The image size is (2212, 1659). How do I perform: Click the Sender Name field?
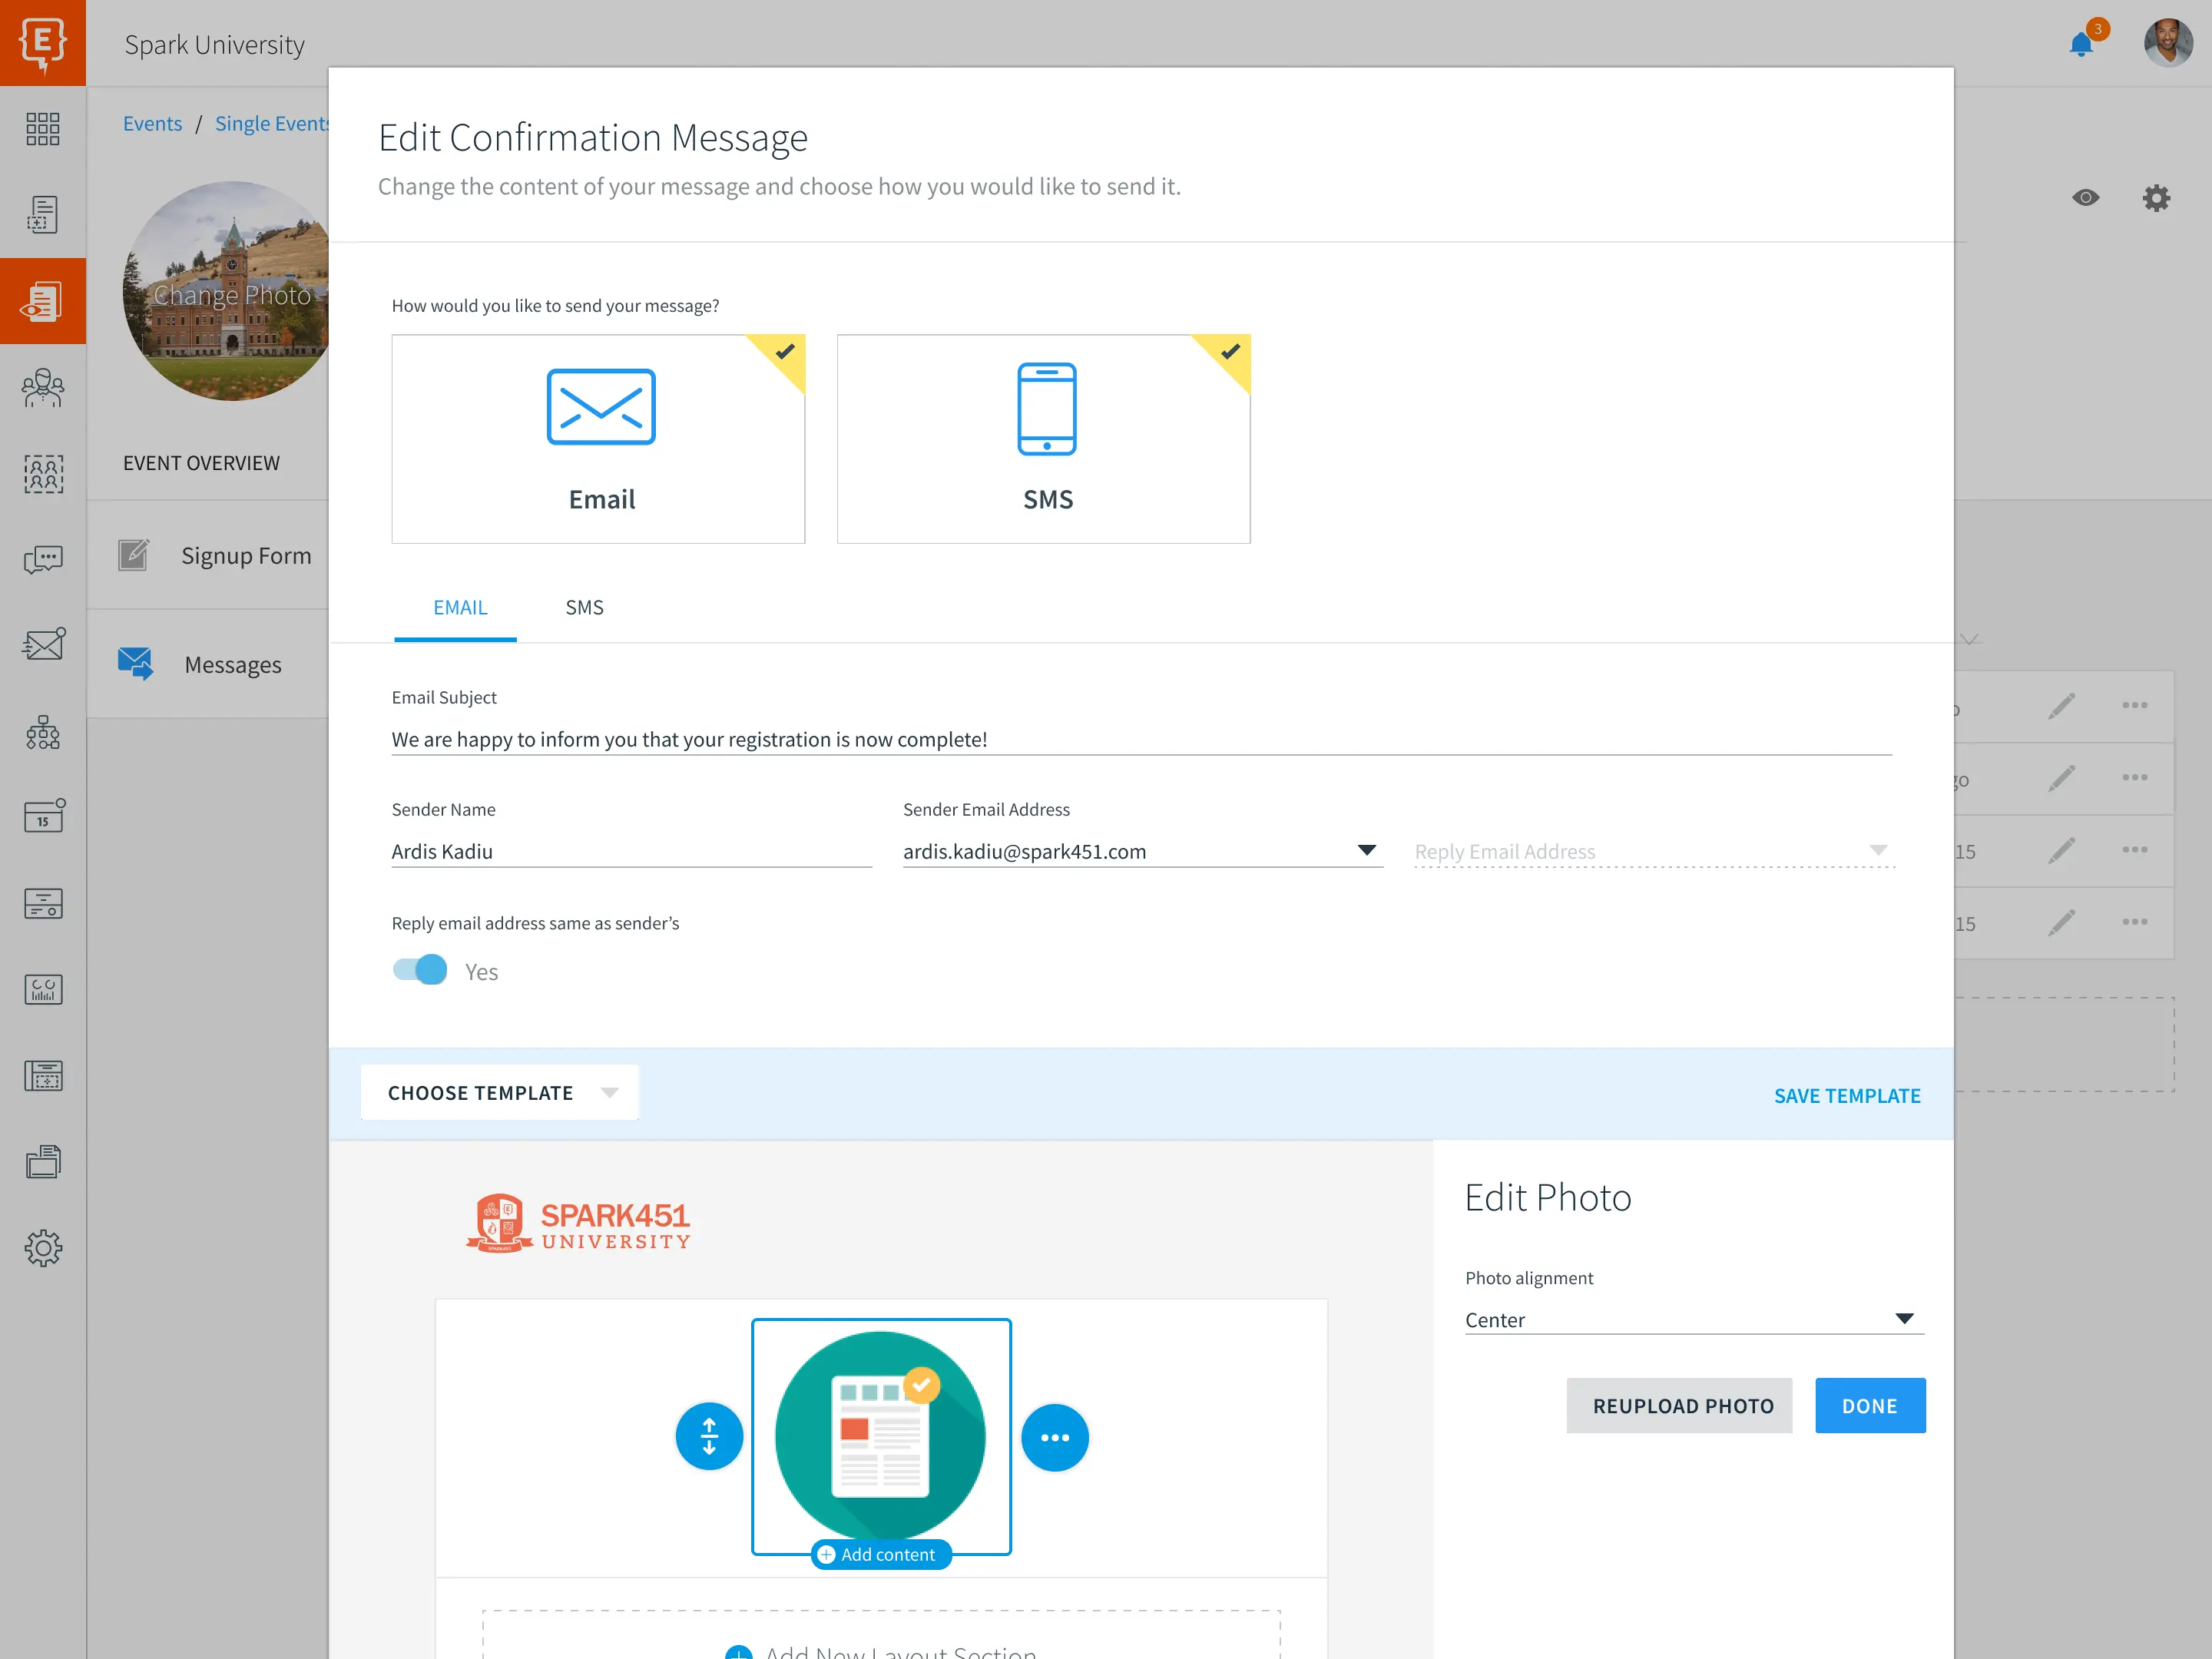631,852
